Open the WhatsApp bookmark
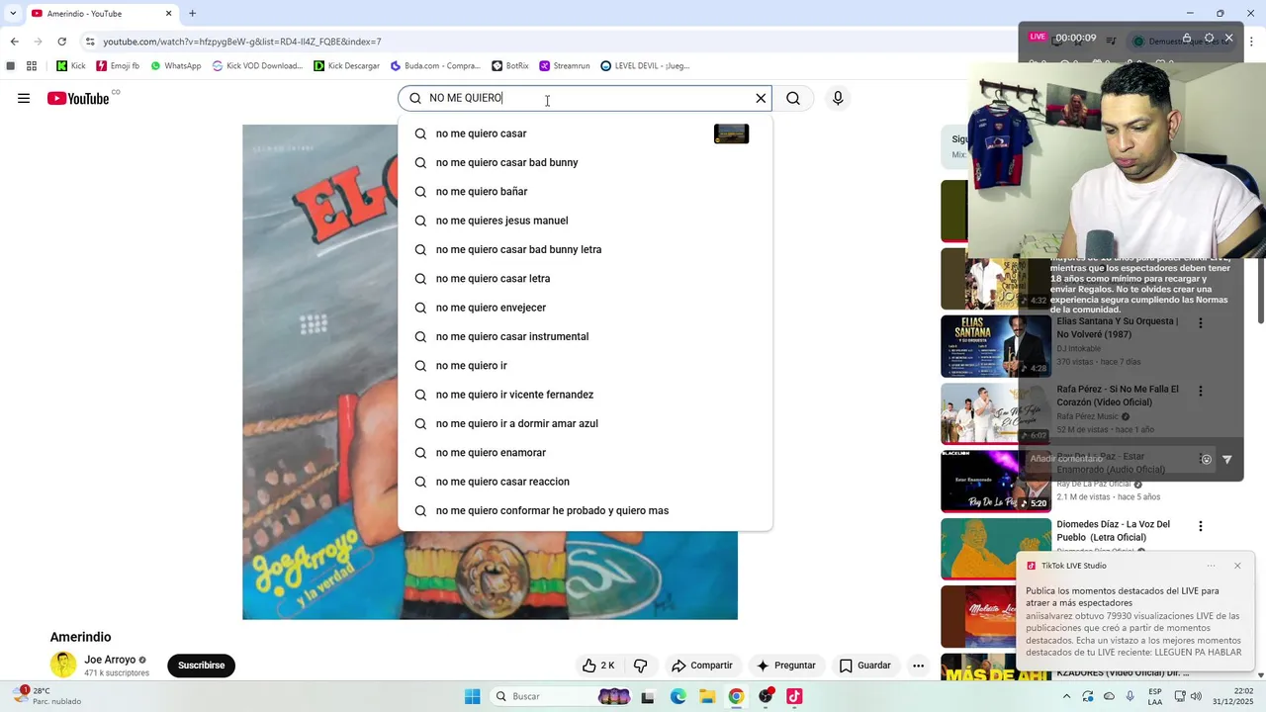The height and width of the screenshot is (712, 1266). (x=175, y=65)
